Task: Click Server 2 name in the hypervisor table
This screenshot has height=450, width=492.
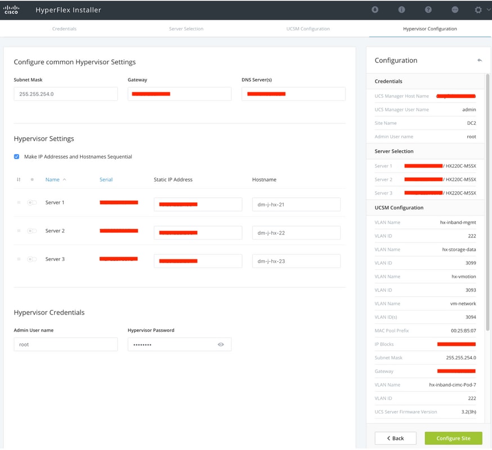Action: point(55,231)
